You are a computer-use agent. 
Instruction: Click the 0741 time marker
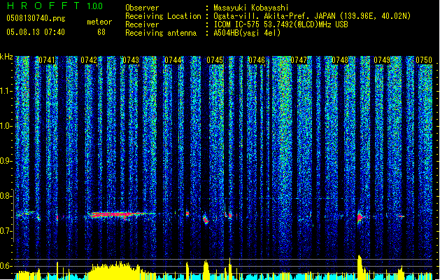pyautogui.click(x=47, y=60)
